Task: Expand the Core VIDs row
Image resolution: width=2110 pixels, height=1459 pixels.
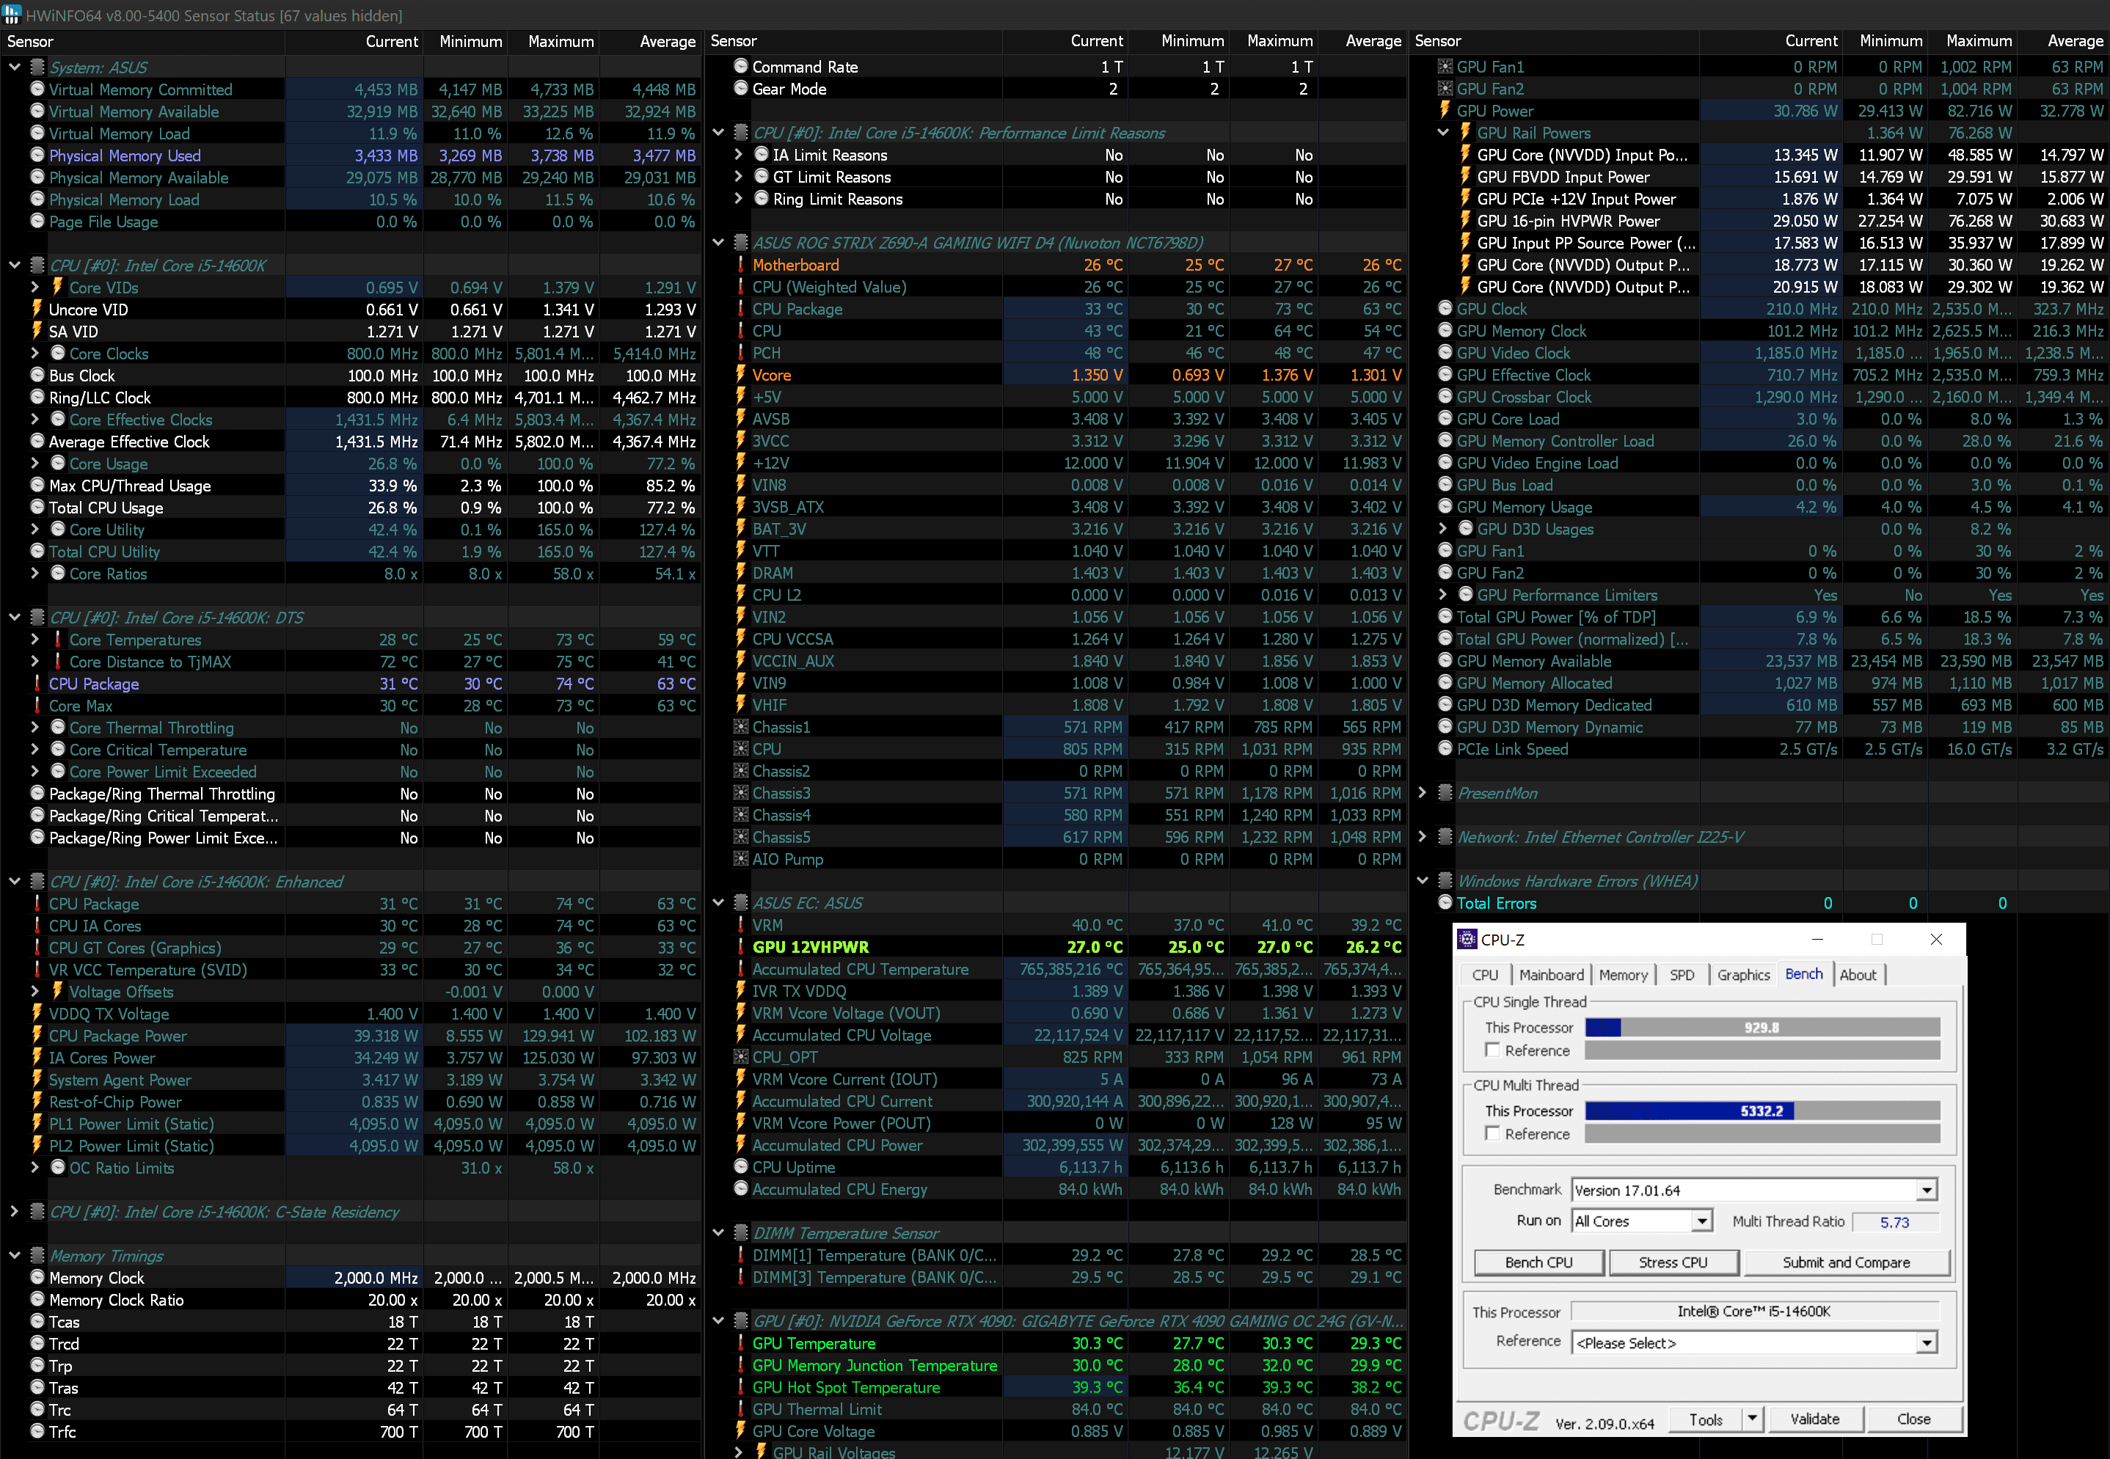Action: (34, 287)
